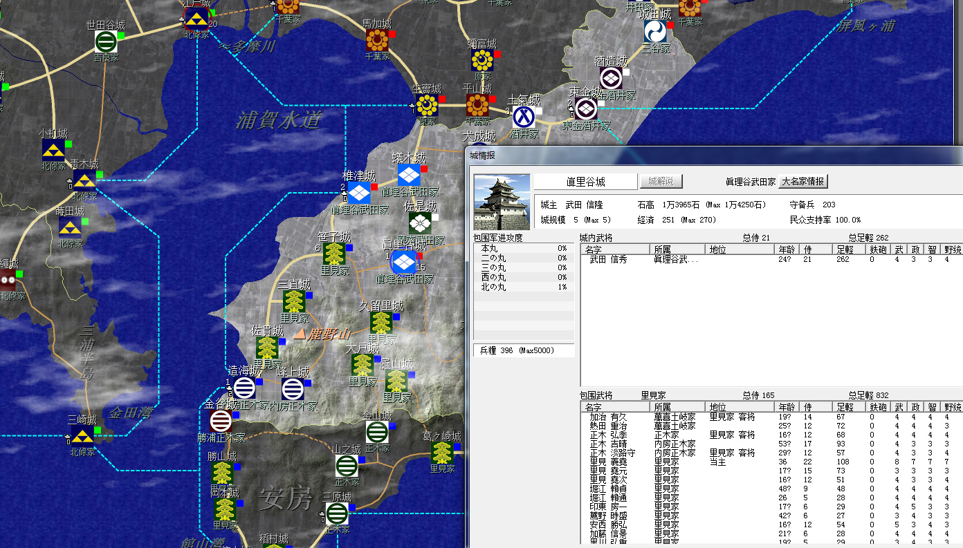The height and width of the screenshot is (548, 963).
Task: Open the 大名家情報 daimyo info button
Action: pos(803,182)
